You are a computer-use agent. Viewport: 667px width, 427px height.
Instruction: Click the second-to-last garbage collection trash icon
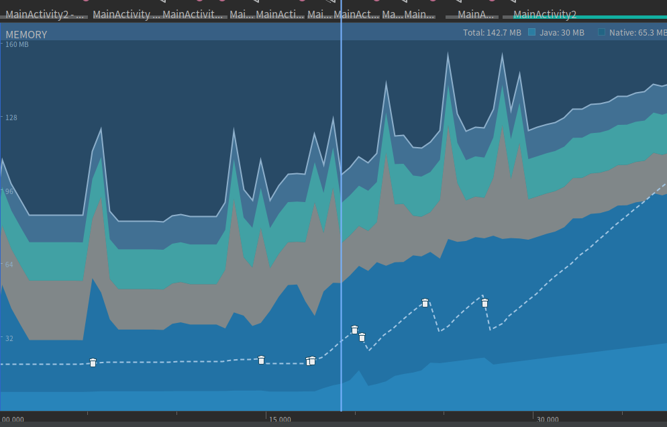(x=425, y=303)
